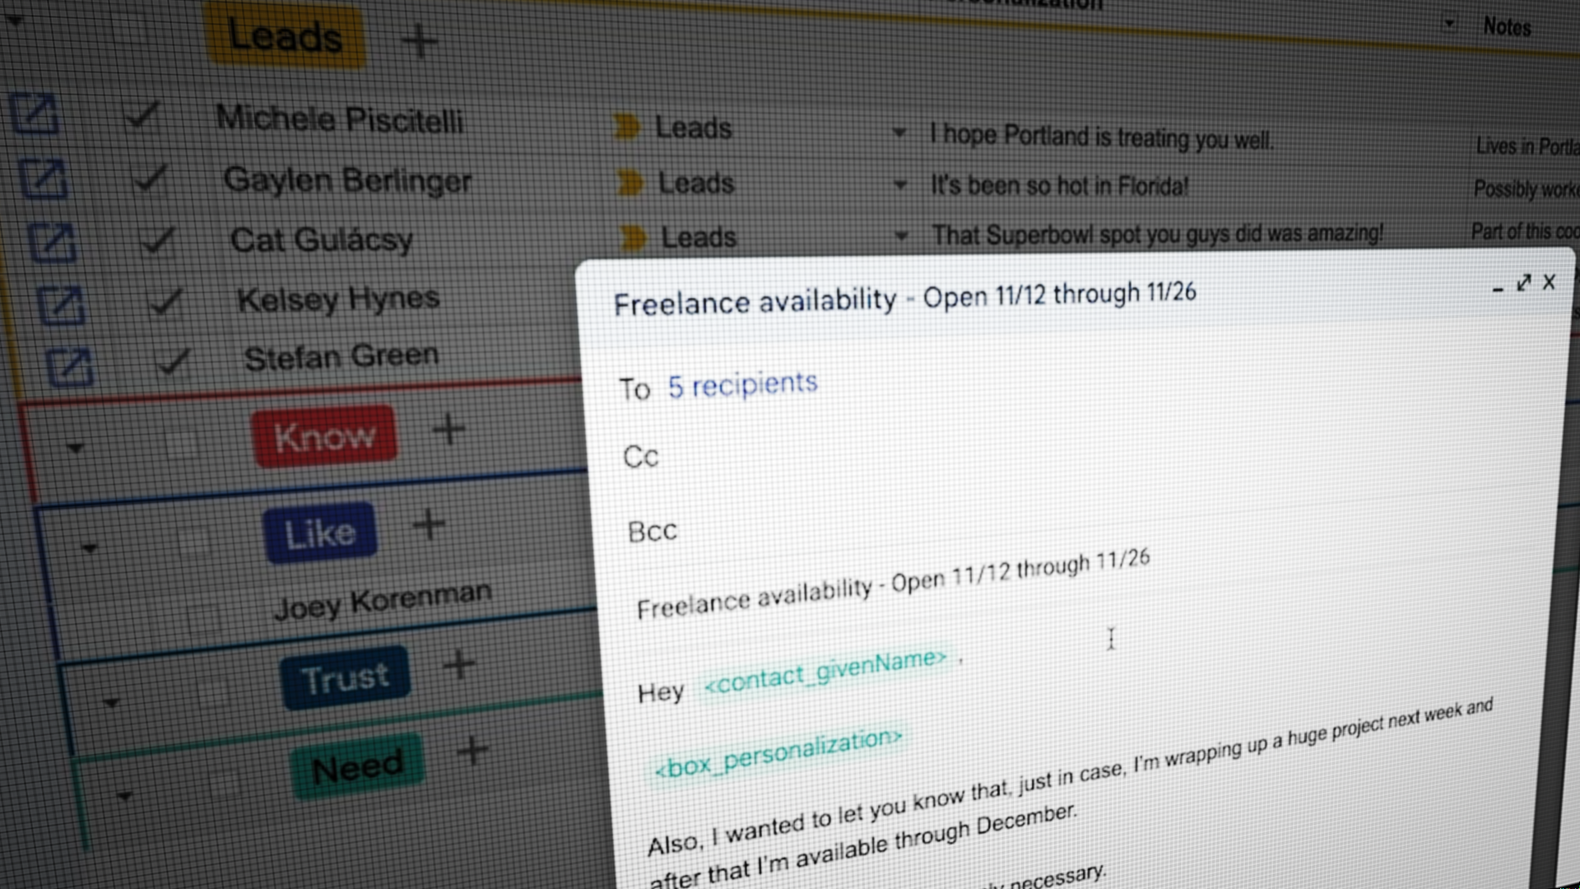Viewport: 1580px width, 889px height.
Task: Check the Joey Korenman row checkbox
Action: [x=204, y=617]
